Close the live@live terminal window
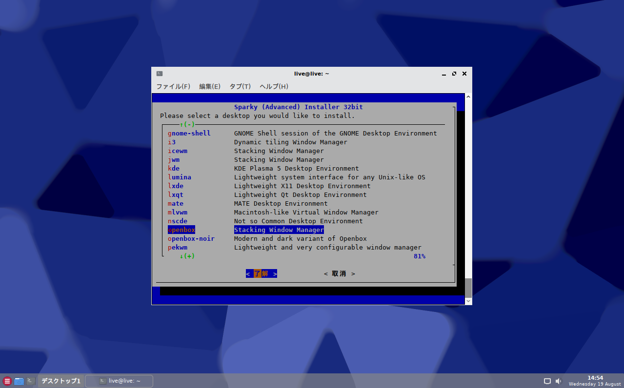Image resolution: width=624 pixels, height=388 pixels. coord(464,74)
